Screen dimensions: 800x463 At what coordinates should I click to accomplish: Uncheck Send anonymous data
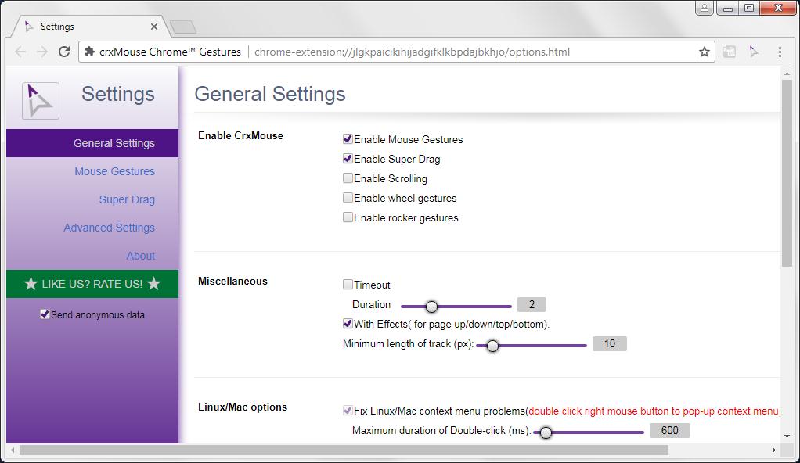click(45, 314)
